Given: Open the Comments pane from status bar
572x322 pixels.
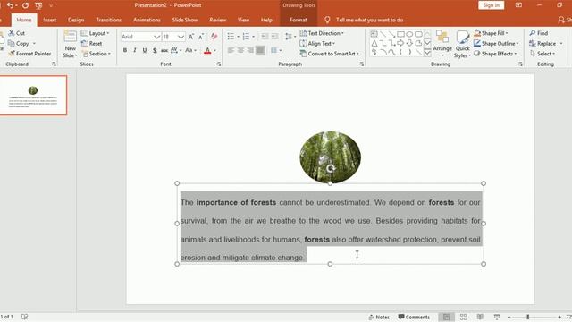Looking at the screenshot, I should [414, 317].
